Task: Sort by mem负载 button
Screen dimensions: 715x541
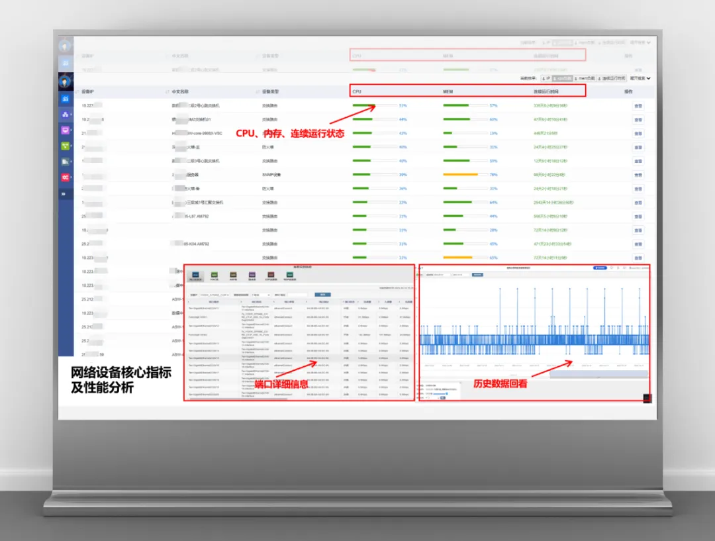Action: coord(585,78)
